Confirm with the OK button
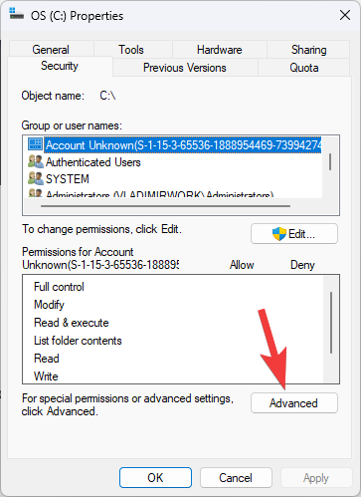This screenshot has height=497, width=361. pyautogui.click(x=155, y=478)
